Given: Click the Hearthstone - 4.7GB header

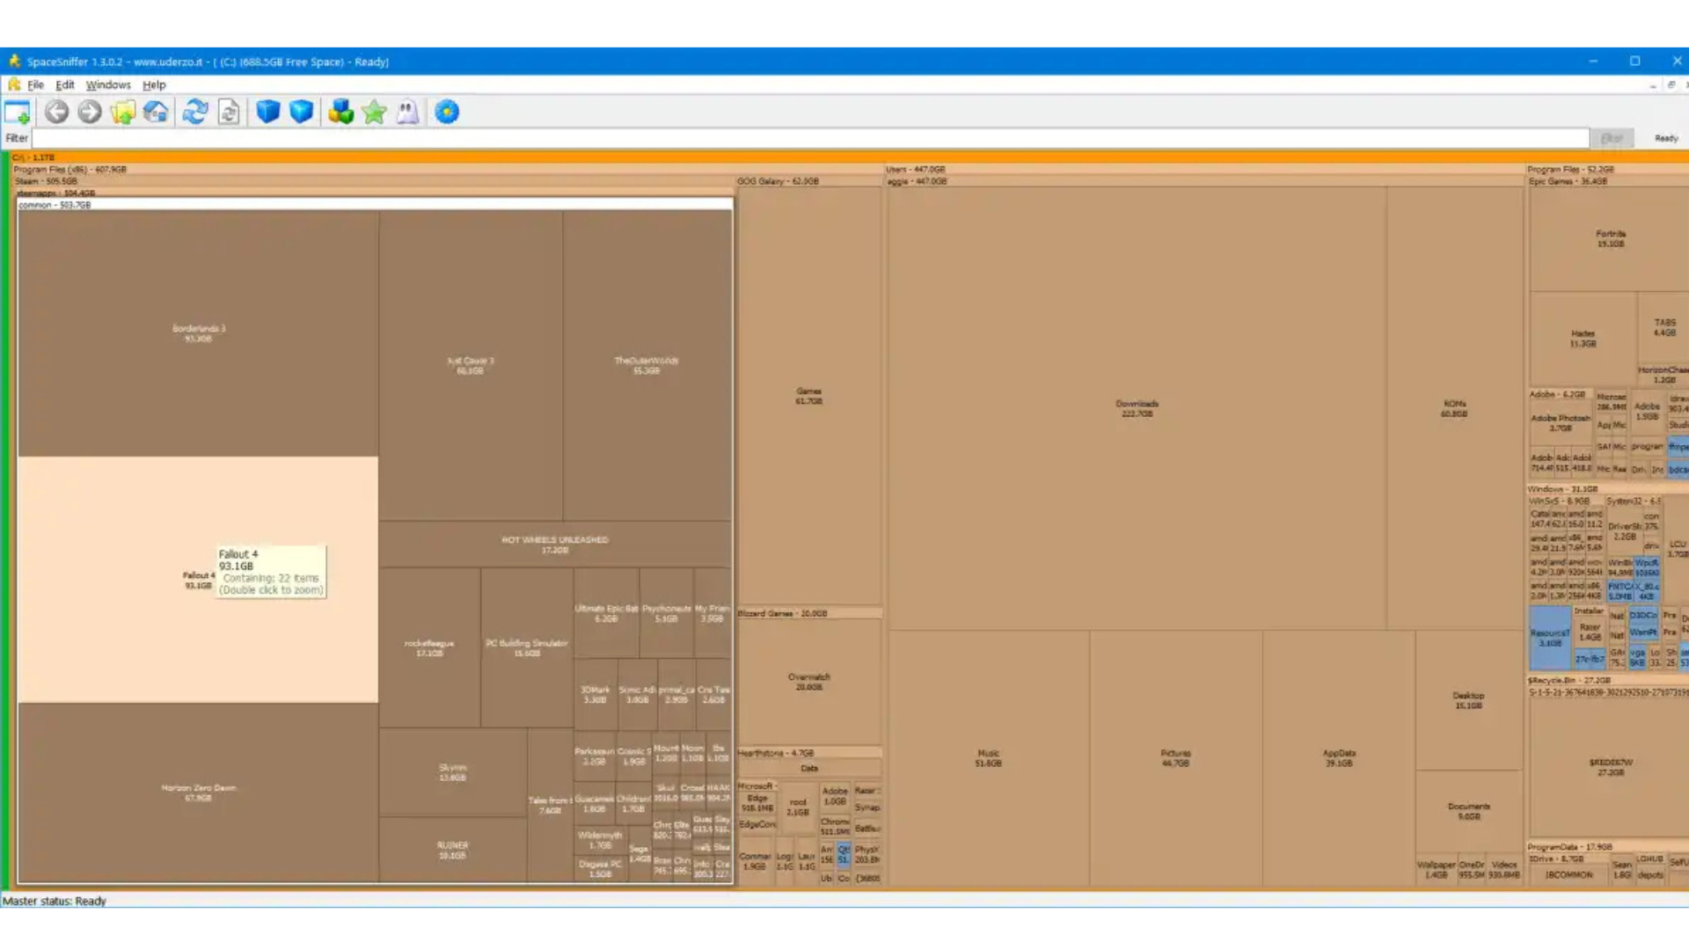Looking at the screenshot, I should [x=809, y=753].
